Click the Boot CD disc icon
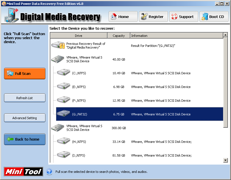 click(x=205, y=17)
